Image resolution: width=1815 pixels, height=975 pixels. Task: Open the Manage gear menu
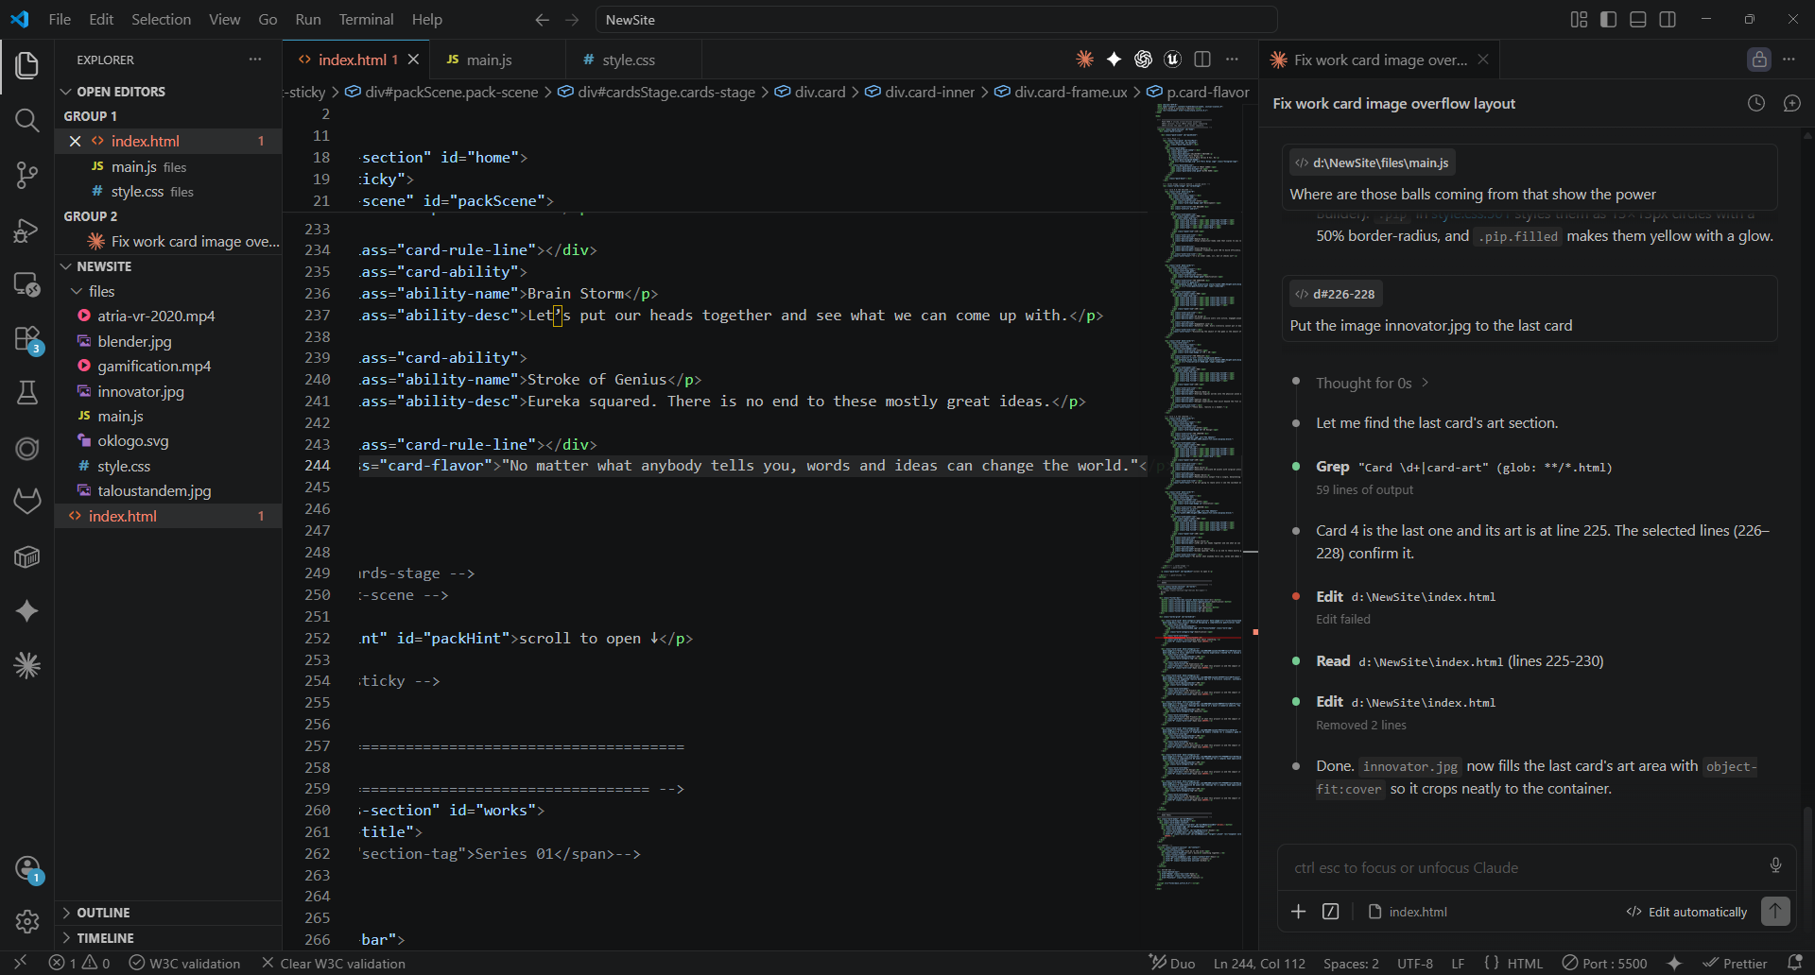click(27, 921)
